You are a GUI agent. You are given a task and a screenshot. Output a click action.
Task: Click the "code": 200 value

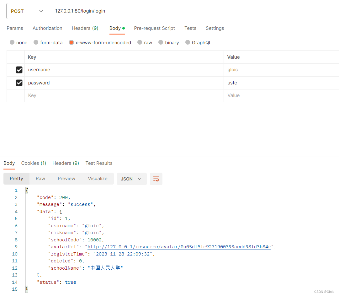pyautogui.click(x=63, y=197)
